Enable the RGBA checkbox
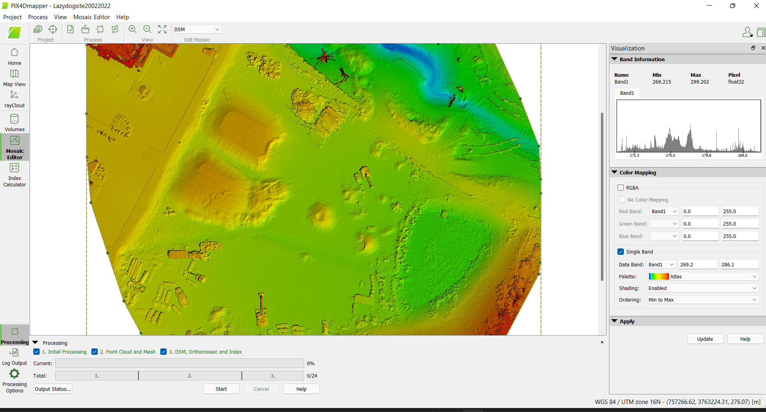Screen dimensions: 766x412 pyautogui.click(x=621, y=188)
